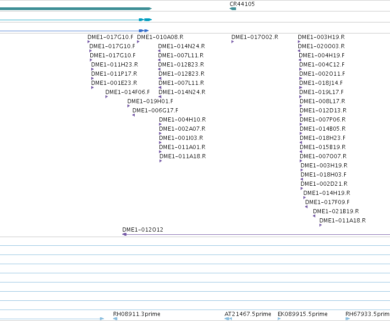
Task: Open the DME1-020O03.R label
Action: [321, 46]
